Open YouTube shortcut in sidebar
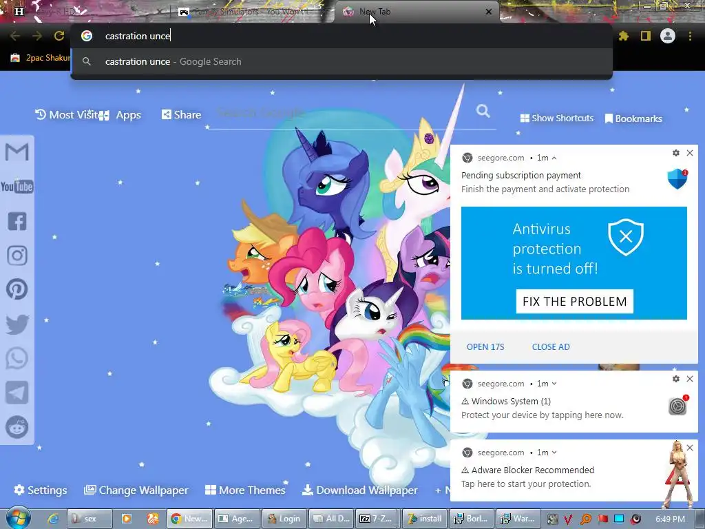Screen dimensions: 705x529 [17, 186]
